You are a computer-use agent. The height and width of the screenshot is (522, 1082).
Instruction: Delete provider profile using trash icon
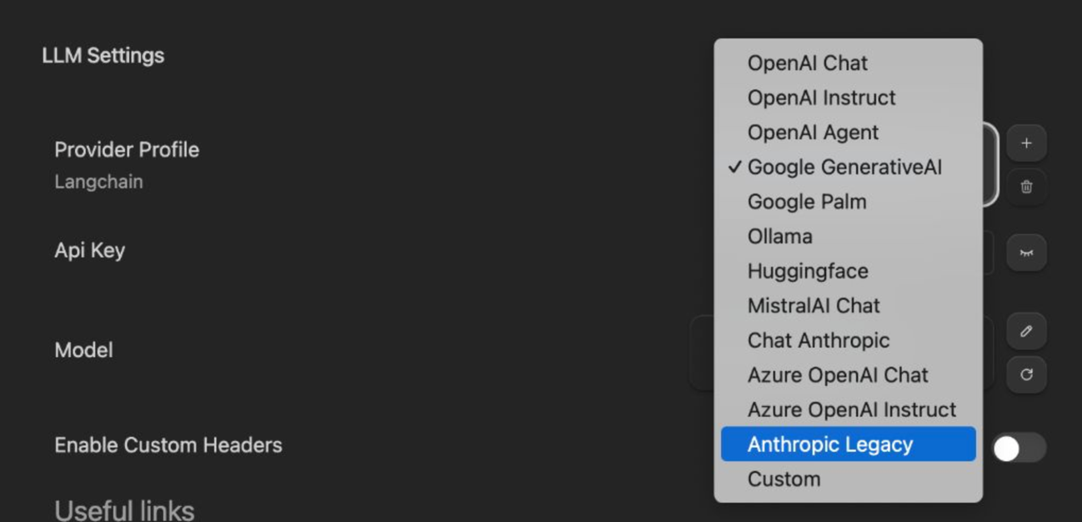[1026, 187]
